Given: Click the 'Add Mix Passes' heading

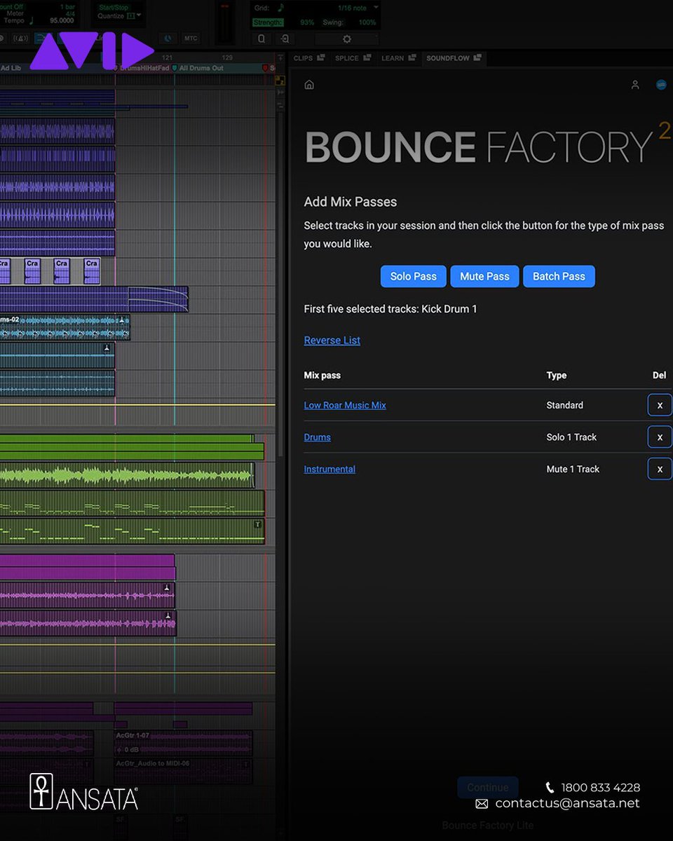Looking at the screenshot, I should pyautogui.click(x=351, y=202).
